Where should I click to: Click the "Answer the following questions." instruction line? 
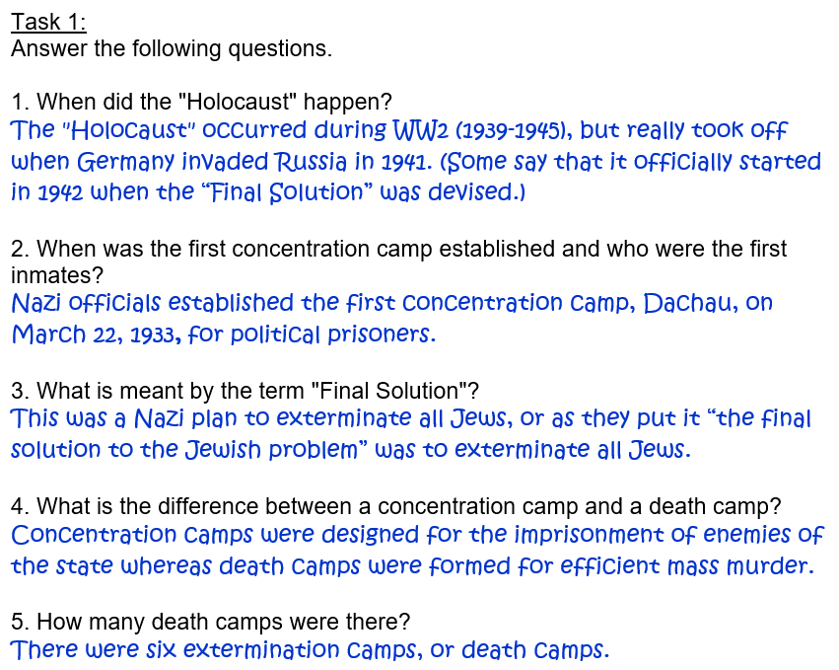click(172, 48)
